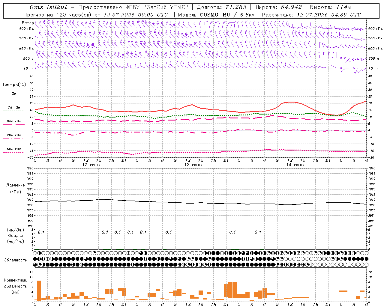Click the 700 гПа label in temperature legend
Image resolution: width=384 pixels, height=307 pixels.
click(x=14, y=135)
